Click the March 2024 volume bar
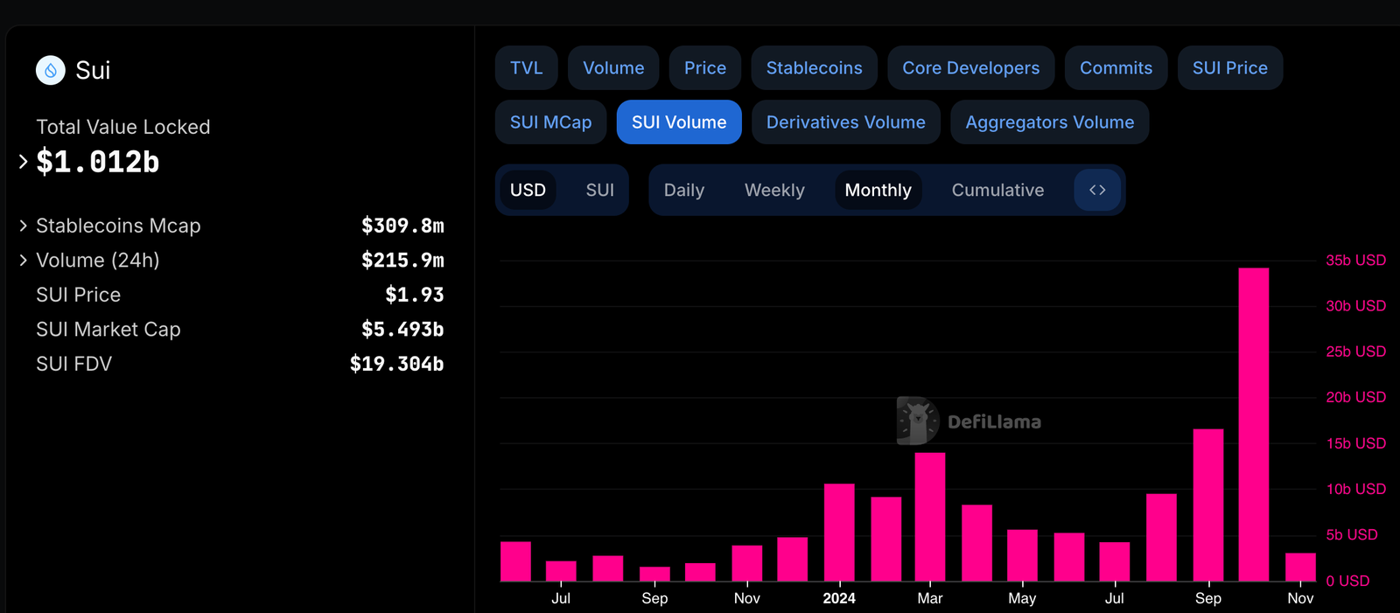The image size is (1400, 613). point(929,516)
